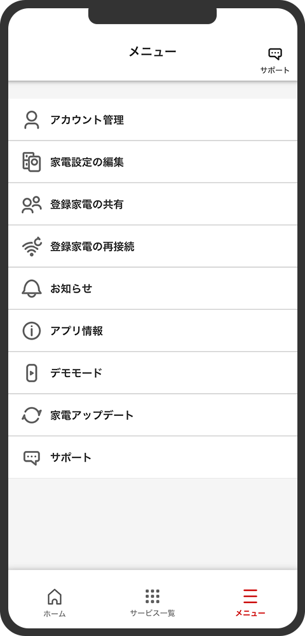
Task: Click the person icon for アカウント管理
Action: pyautogui.click(x=32, y=120)
